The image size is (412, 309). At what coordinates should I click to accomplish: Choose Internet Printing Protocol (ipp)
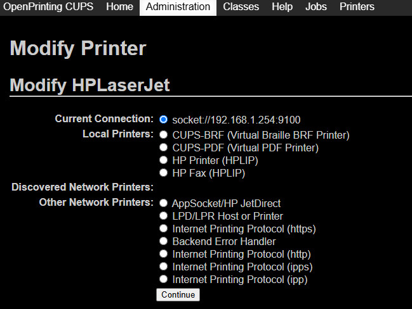pyautogui.click(x=164, y=279)
